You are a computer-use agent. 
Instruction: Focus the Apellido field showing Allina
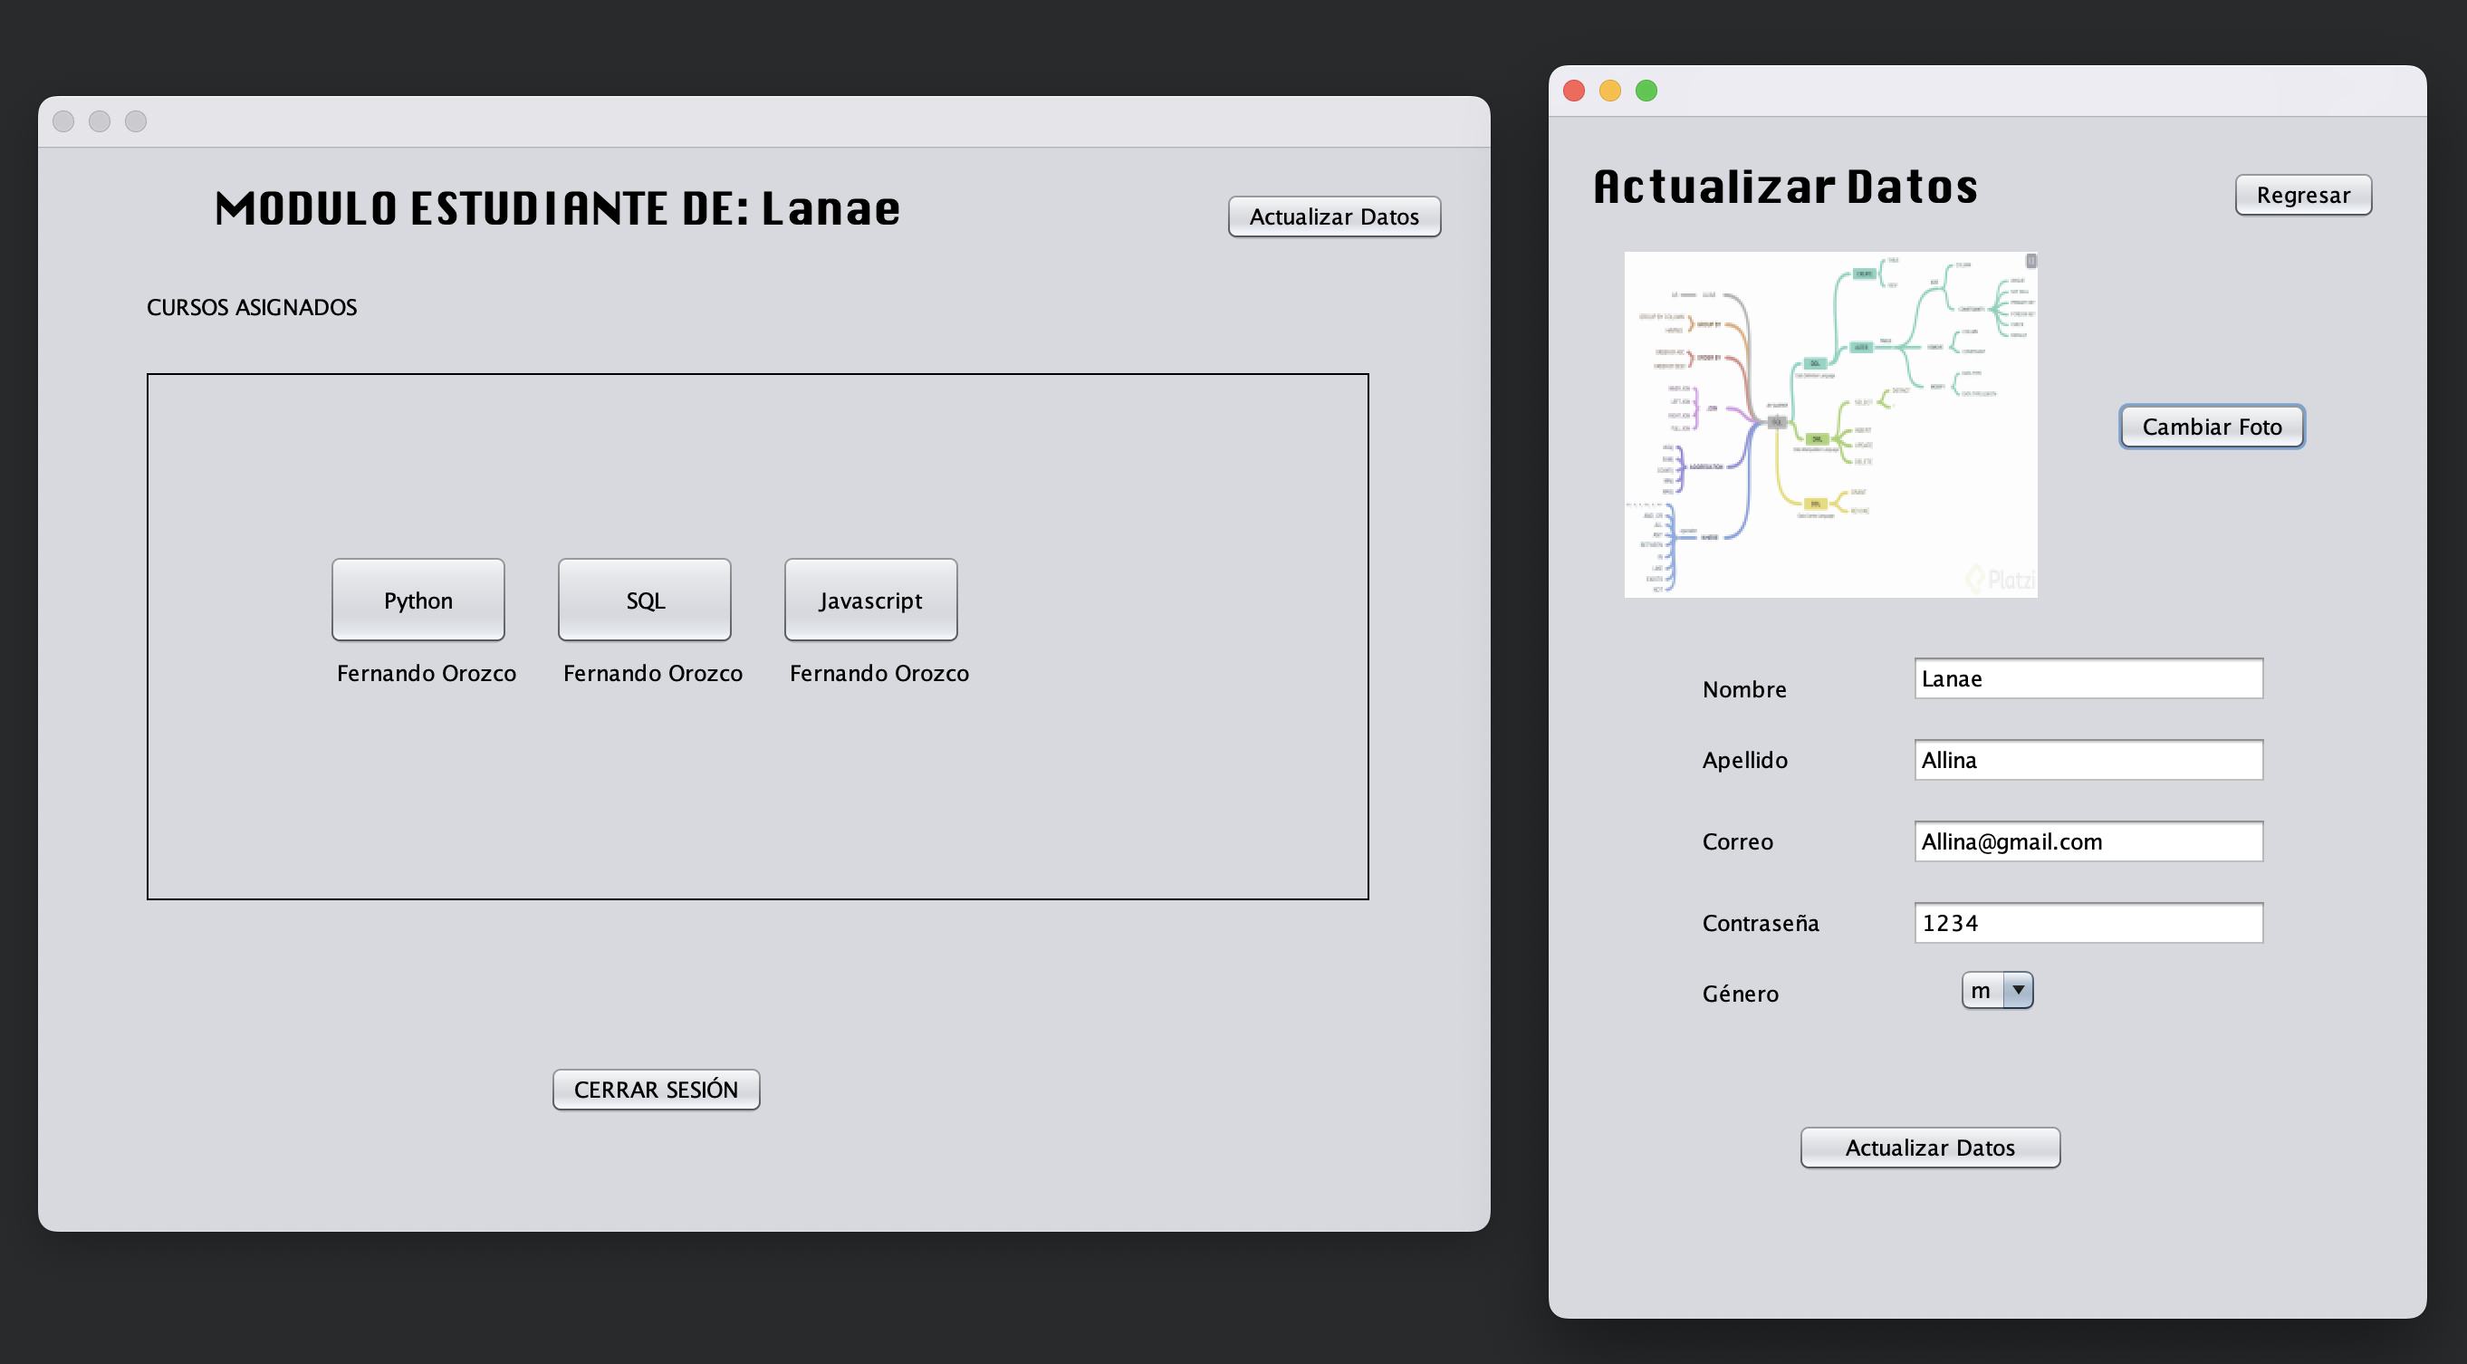click(2088, 760)
